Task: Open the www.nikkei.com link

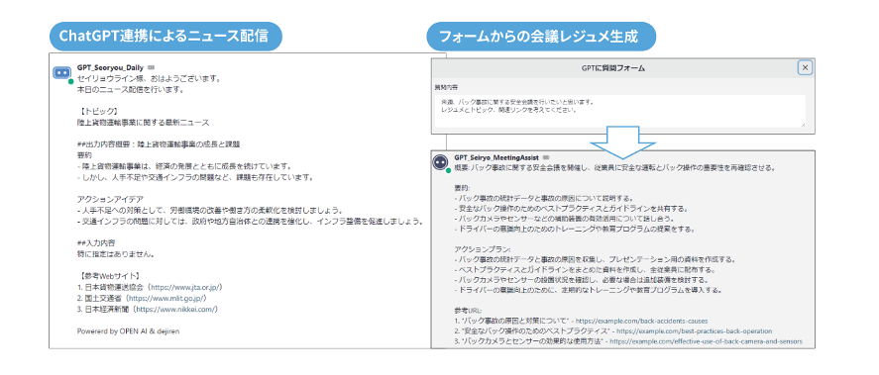Action: (x=176, y=309)
